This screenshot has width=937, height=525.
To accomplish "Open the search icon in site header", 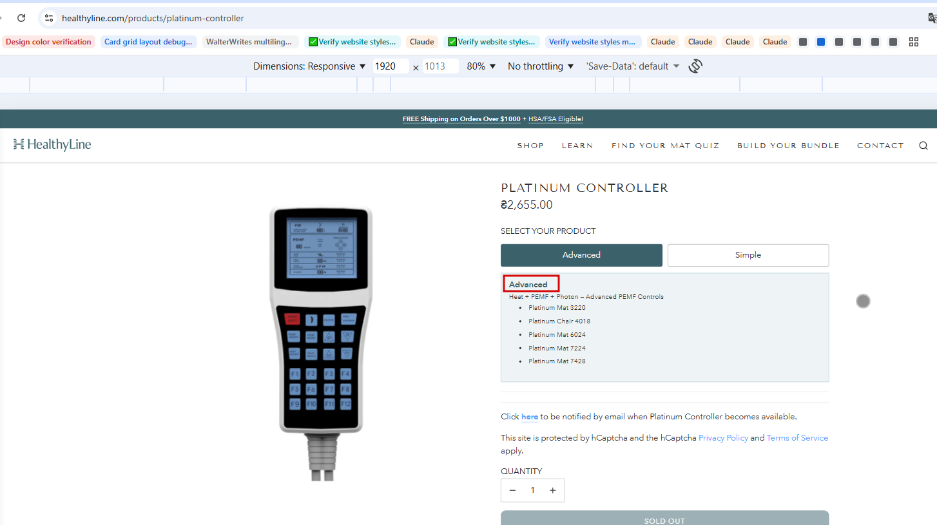I will point(923,146).
